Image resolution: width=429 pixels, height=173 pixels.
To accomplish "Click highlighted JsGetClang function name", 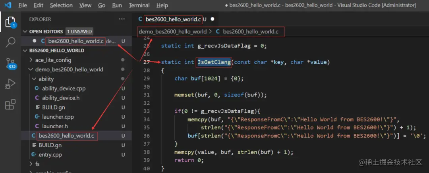I will tap(214, 62).
